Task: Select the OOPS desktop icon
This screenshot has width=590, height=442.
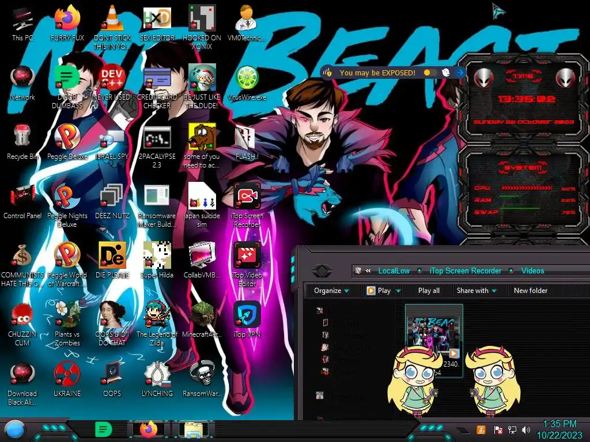Action: [x=112, y=379]
